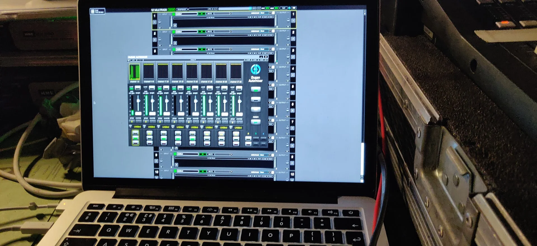Switch to channel 25-32 tab in Dugan
The width and height of the screenshot is (537, 246).
tap(177, 74)
